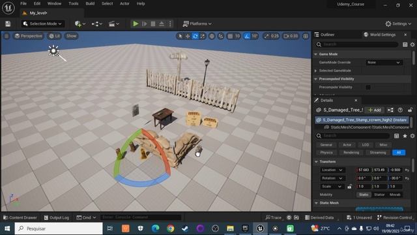Image resolution: width=417 pixels, height=235 pixels.
Task: Open the Perspective view mode menu
Action: click(29, 36)
